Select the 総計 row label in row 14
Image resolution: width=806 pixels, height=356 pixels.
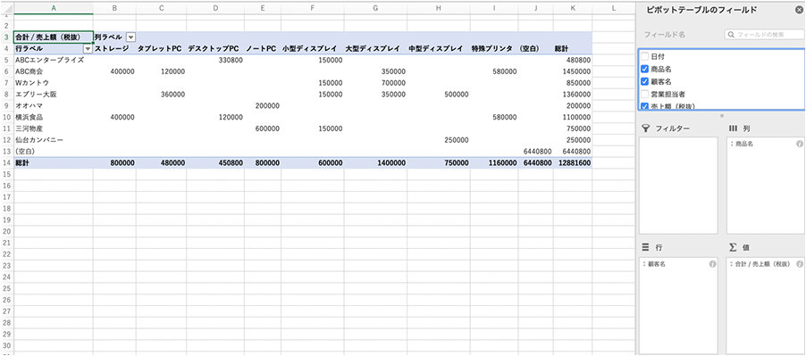[x=22, y=162]
